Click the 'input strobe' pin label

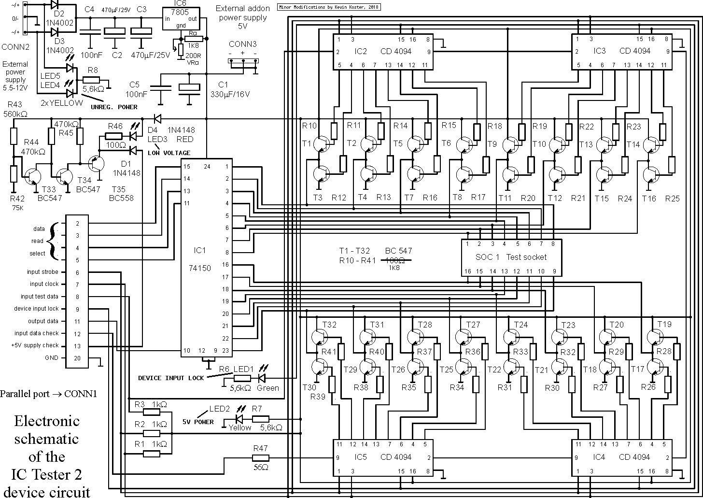click(42, 272)
